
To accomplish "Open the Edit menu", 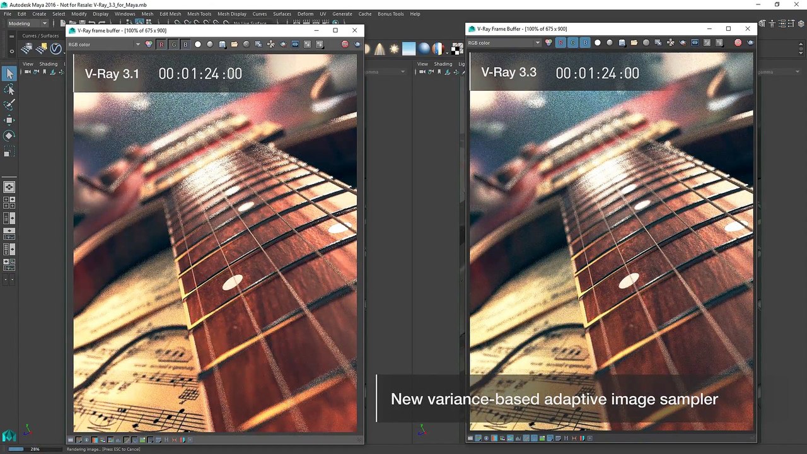I will click(x=22, y=14).
